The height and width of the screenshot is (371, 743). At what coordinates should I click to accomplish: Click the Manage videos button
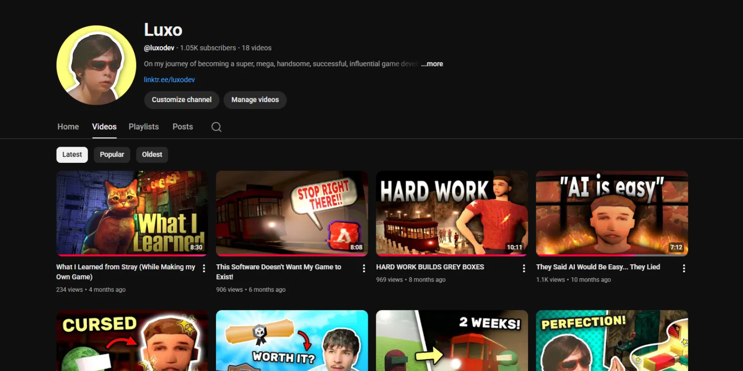coord(255,100)
